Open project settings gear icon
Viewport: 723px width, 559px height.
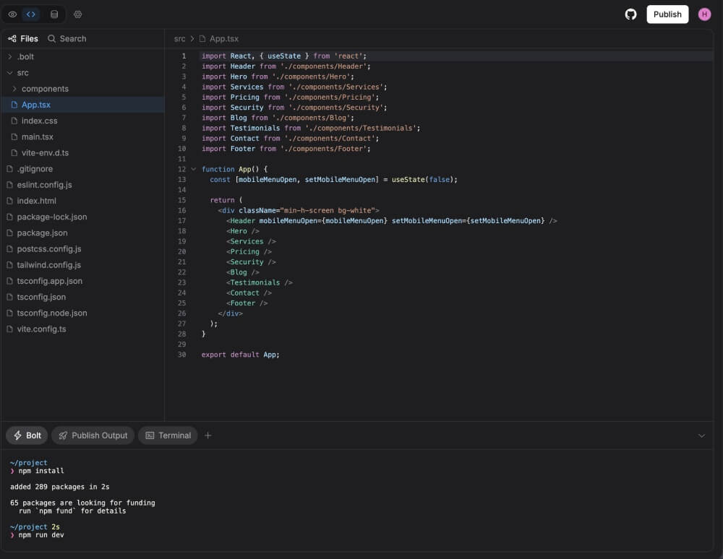(x=78, y=14)
